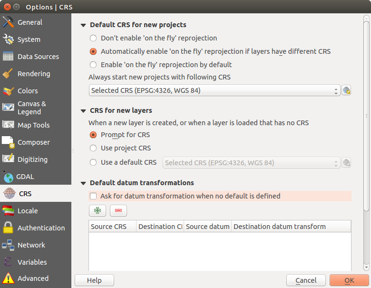The width and height of the screenshot is (371, 288).
Task: Click the select CRS globe icon for new projects
Action: 346,90
